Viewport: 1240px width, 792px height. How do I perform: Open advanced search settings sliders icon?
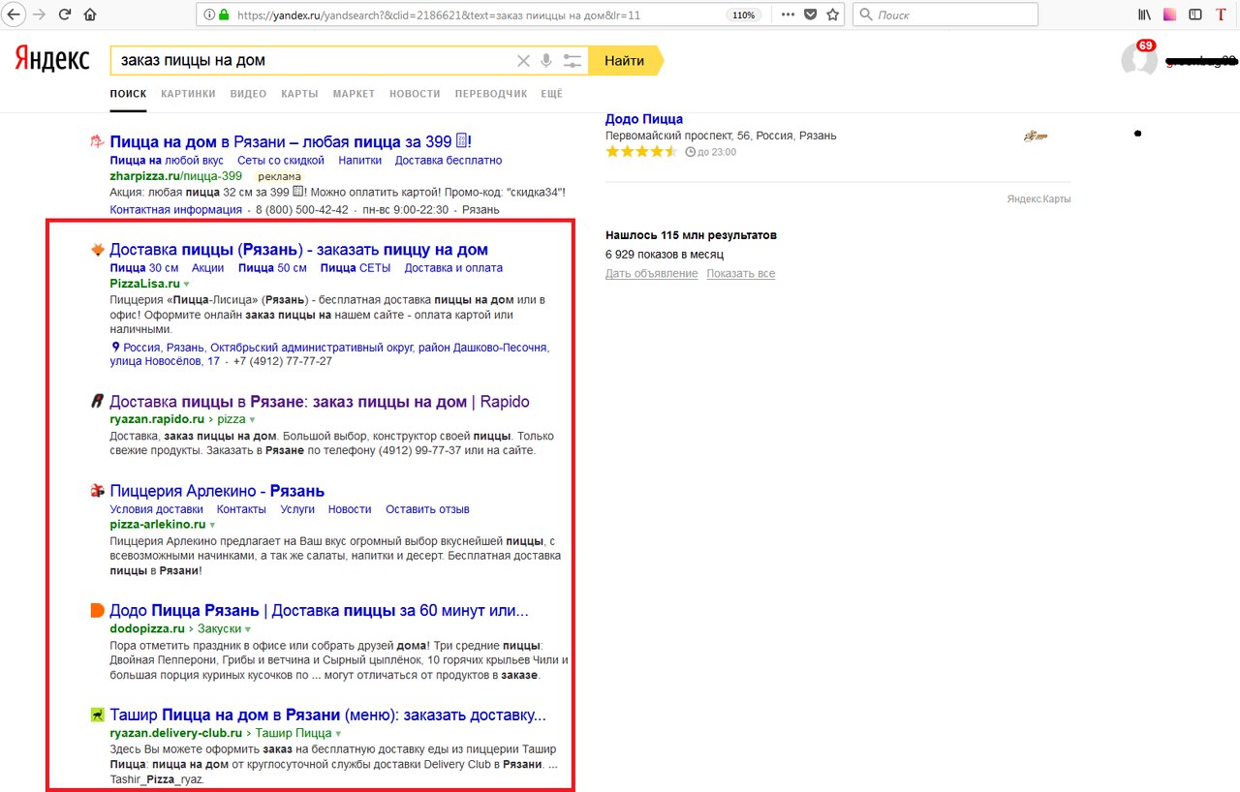click(573, 61)
